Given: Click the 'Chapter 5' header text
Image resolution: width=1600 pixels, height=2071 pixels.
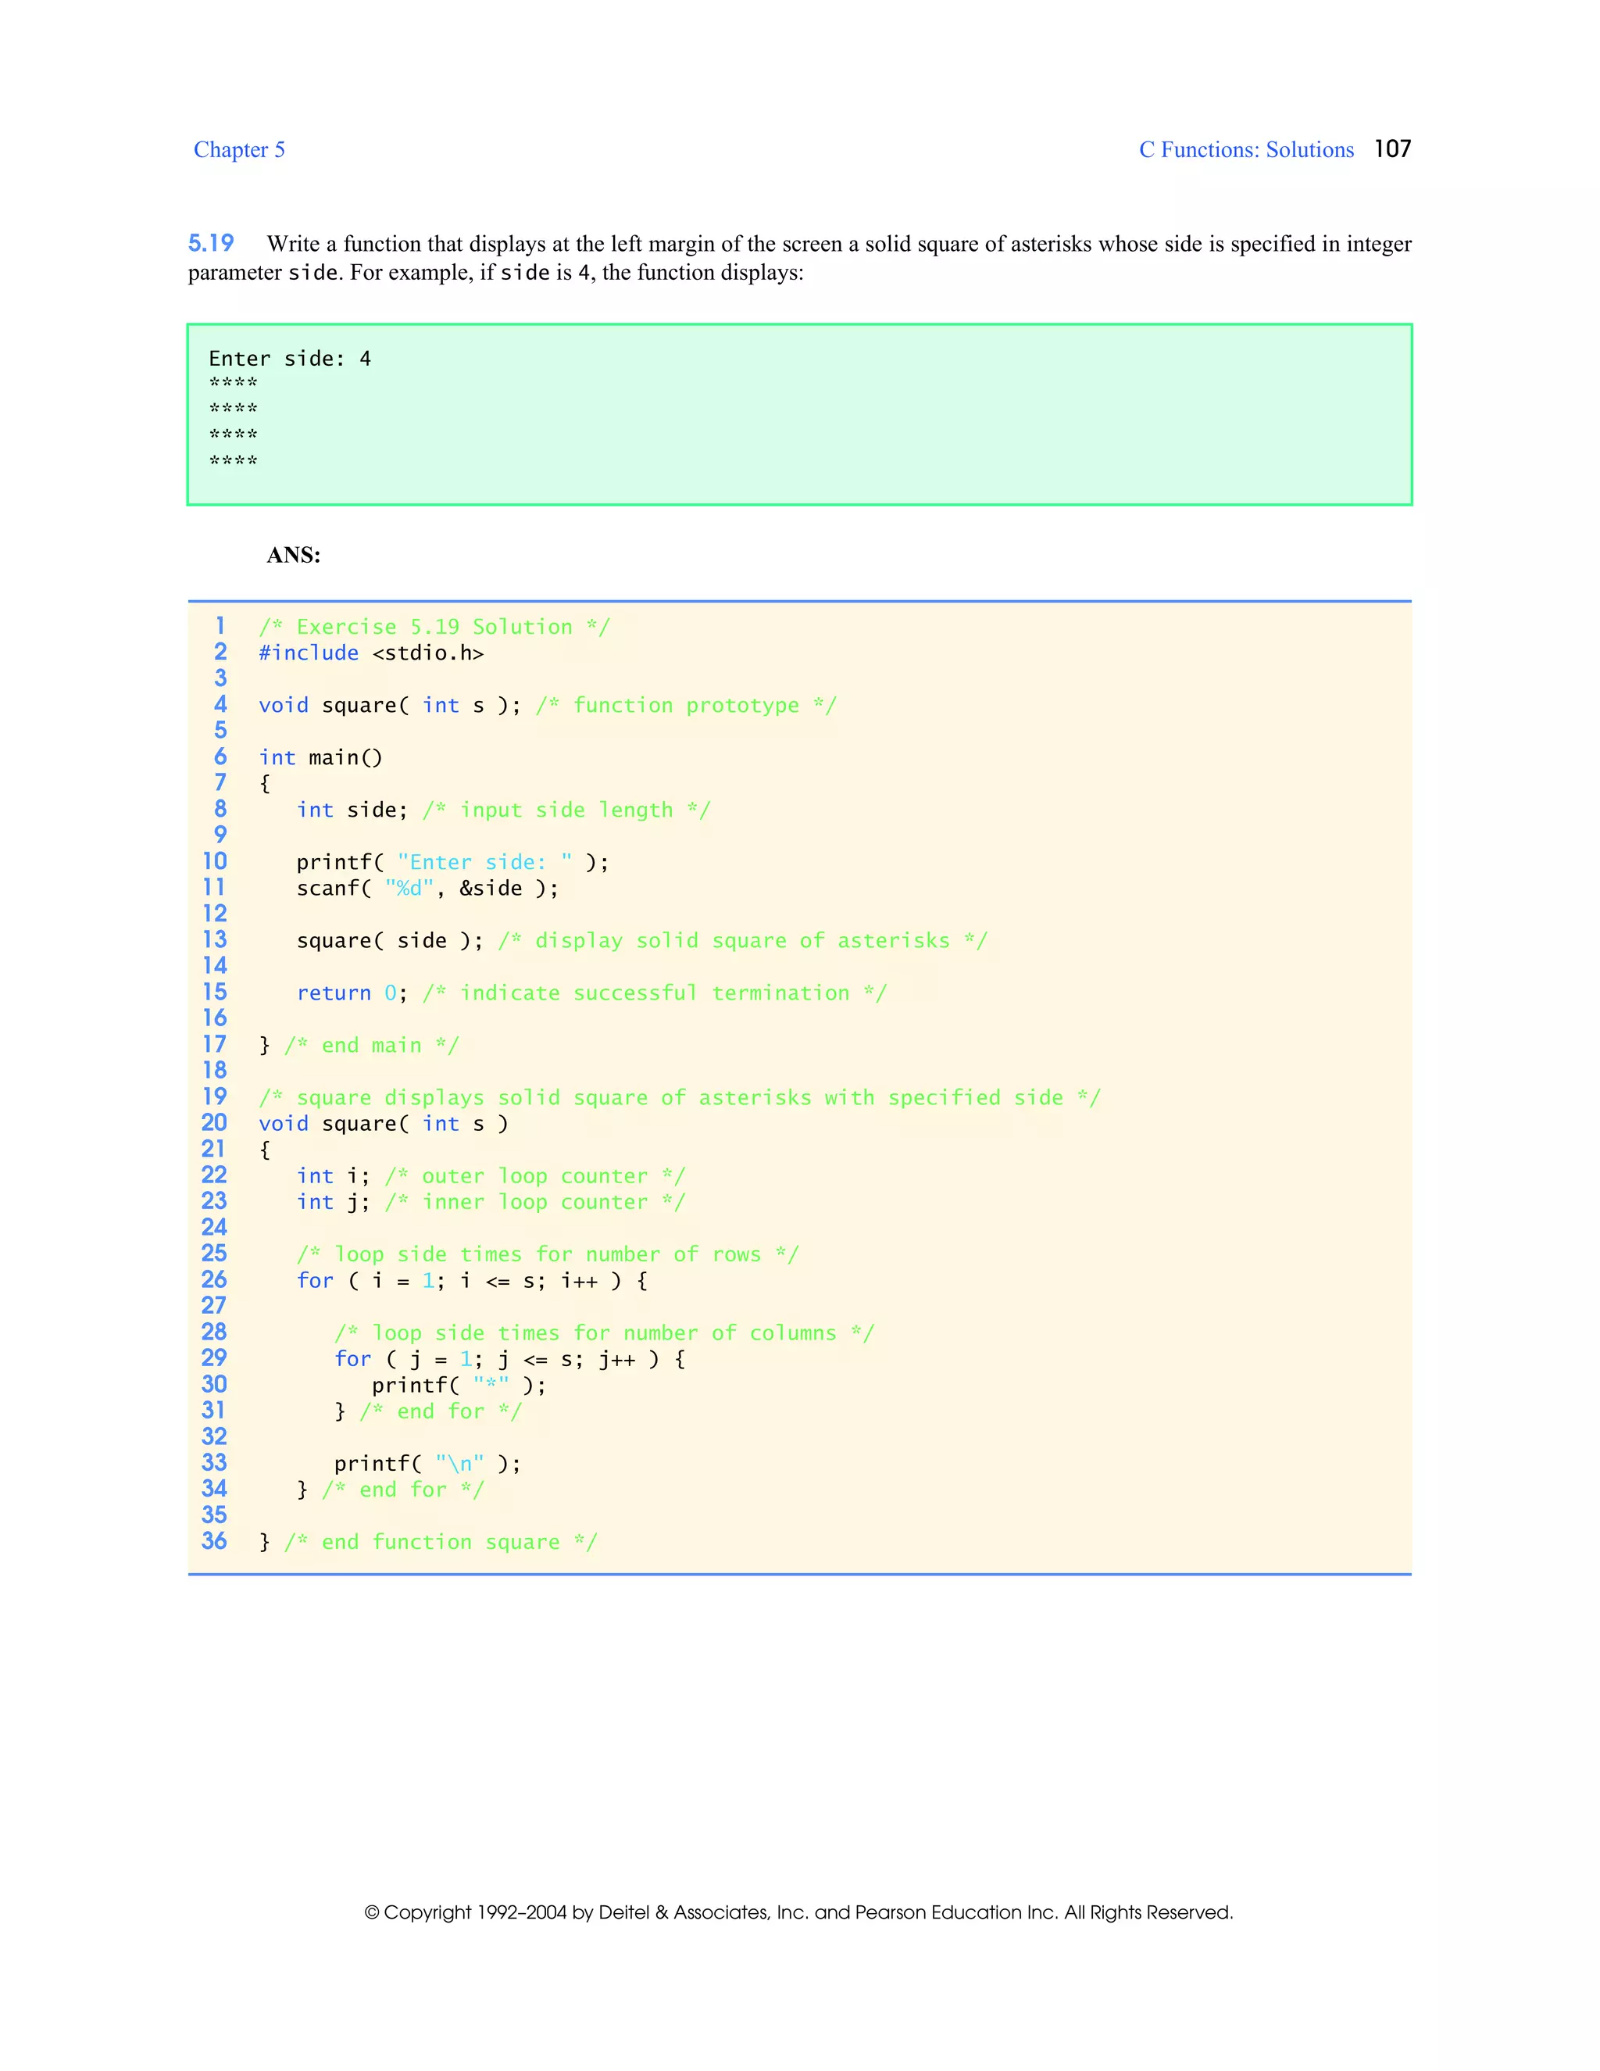Looking at the screenshot, I should tap(239, 150).
